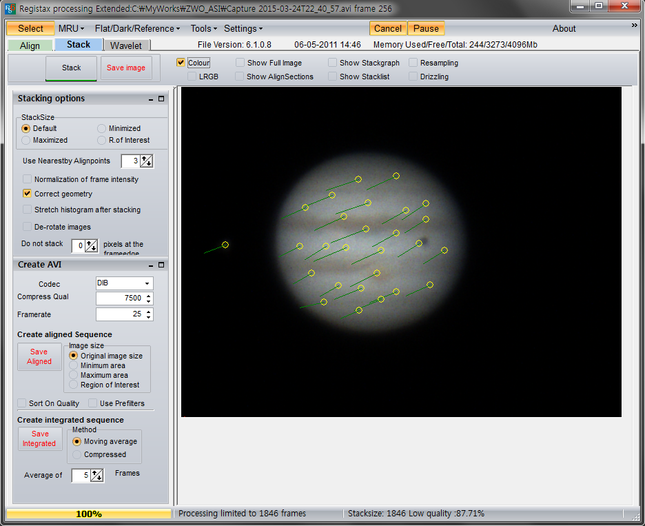Image resolution: width=645 pixels, height=526 pixels.
Task: Click the Compress Qual stepper arrows
Action: coord(148,298)
